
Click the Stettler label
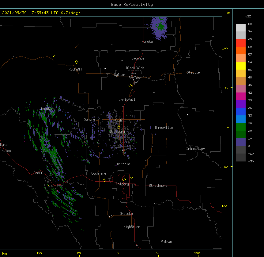pyautogui.click(x=194, y=72)
